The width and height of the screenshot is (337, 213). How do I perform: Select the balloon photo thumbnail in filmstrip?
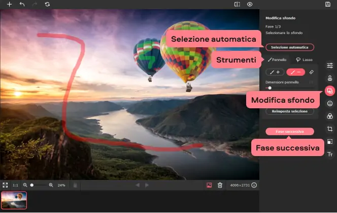click(x=14, y=200)
